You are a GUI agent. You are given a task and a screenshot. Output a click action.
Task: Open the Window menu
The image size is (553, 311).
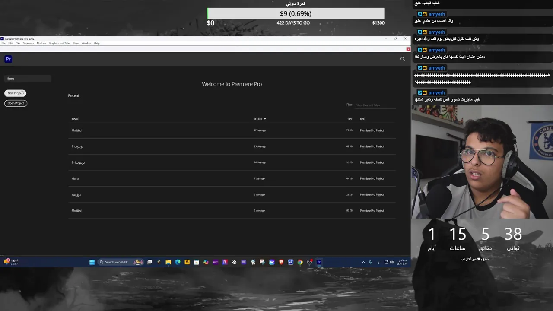pos(86,43)
